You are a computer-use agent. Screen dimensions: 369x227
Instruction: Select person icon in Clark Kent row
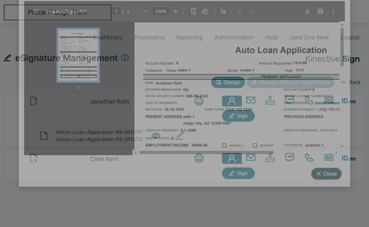pyautogui.click(x=232, y=158)
